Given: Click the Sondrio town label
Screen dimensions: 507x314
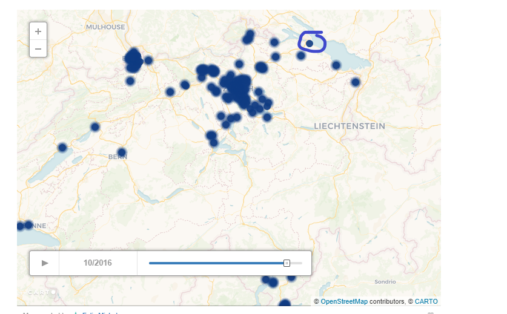Looking at the screenshot, I should tap(385, 282).
